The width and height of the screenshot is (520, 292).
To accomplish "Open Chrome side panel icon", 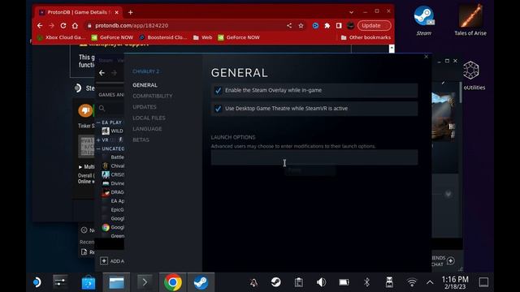I will 339,25.
